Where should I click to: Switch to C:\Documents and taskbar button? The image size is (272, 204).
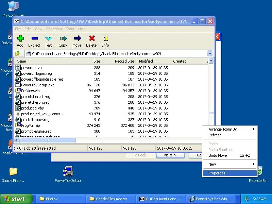161,199
